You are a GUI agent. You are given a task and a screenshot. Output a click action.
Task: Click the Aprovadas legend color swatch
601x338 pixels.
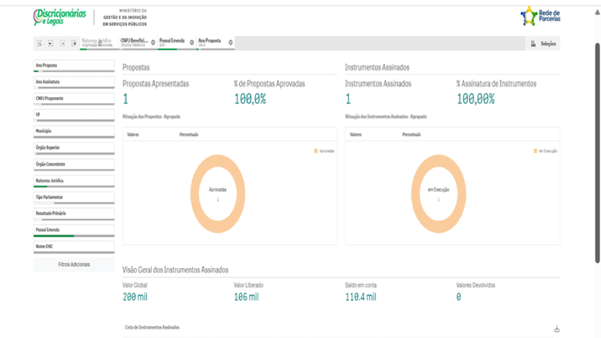click(x=316, y=151)
